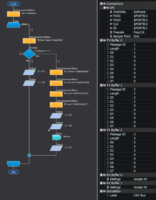Select the can1::CheckRx macro block
This screenshot has height=200, width=156.
(x=29, y=41)
